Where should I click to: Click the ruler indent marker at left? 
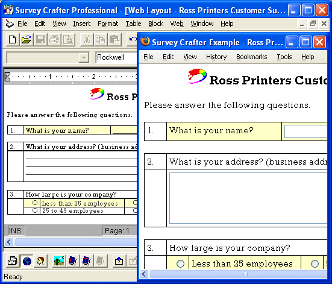[7, 77]
